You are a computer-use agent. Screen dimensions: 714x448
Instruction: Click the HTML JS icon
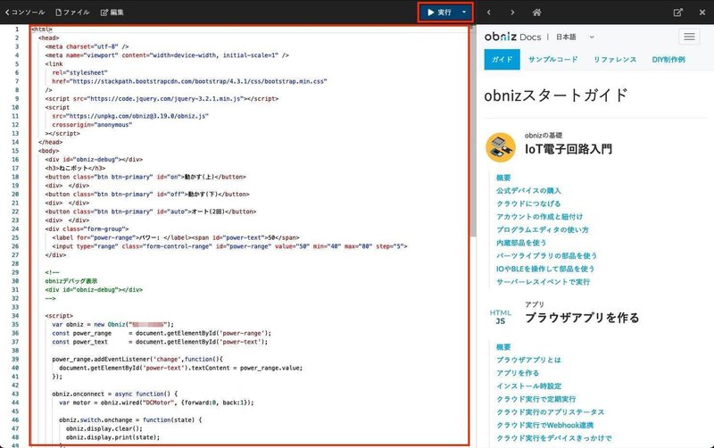coord(501,317)
